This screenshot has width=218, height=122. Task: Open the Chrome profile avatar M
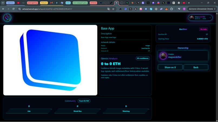184,9
